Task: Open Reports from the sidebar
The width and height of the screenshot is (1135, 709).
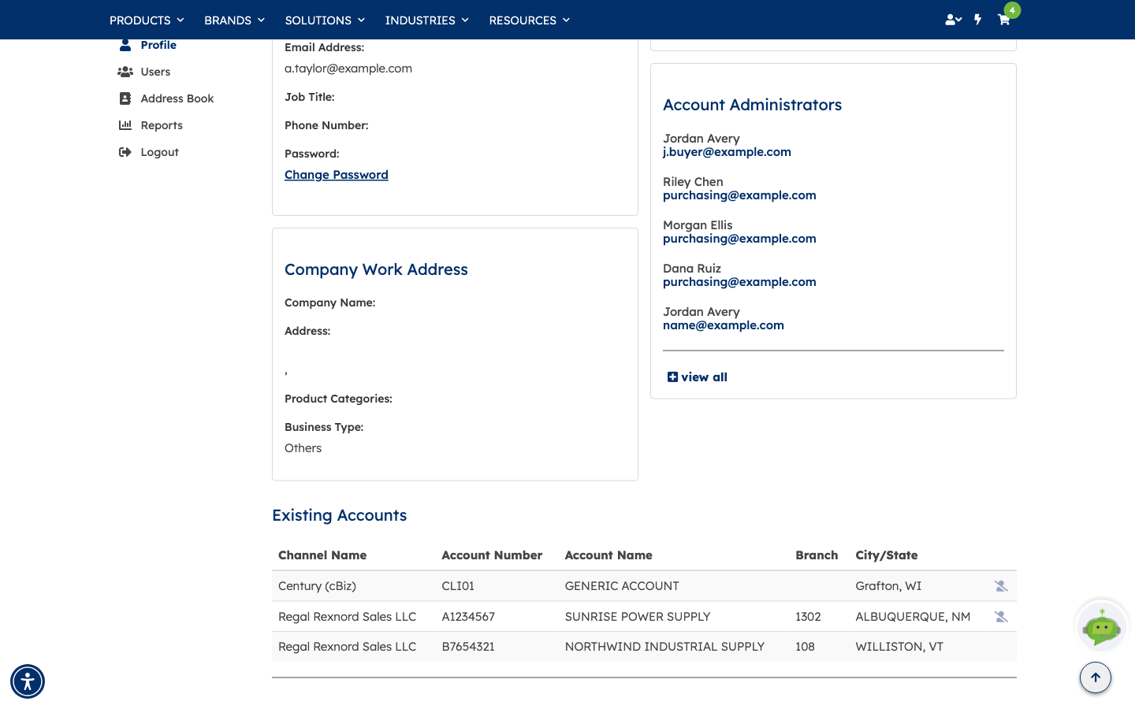Action: pos(162,125)
